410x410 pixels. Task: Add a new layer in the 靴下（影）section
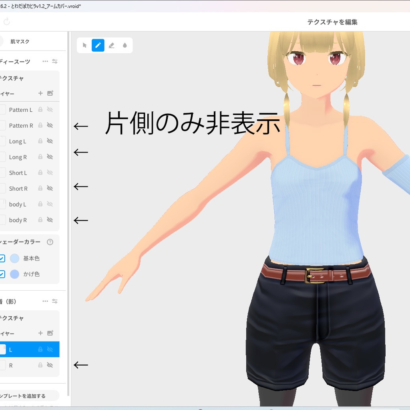coord(40,333)
